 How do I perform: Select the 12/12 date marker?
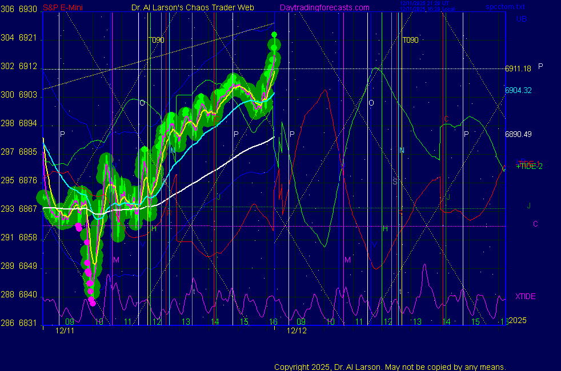tap(296, 330)
